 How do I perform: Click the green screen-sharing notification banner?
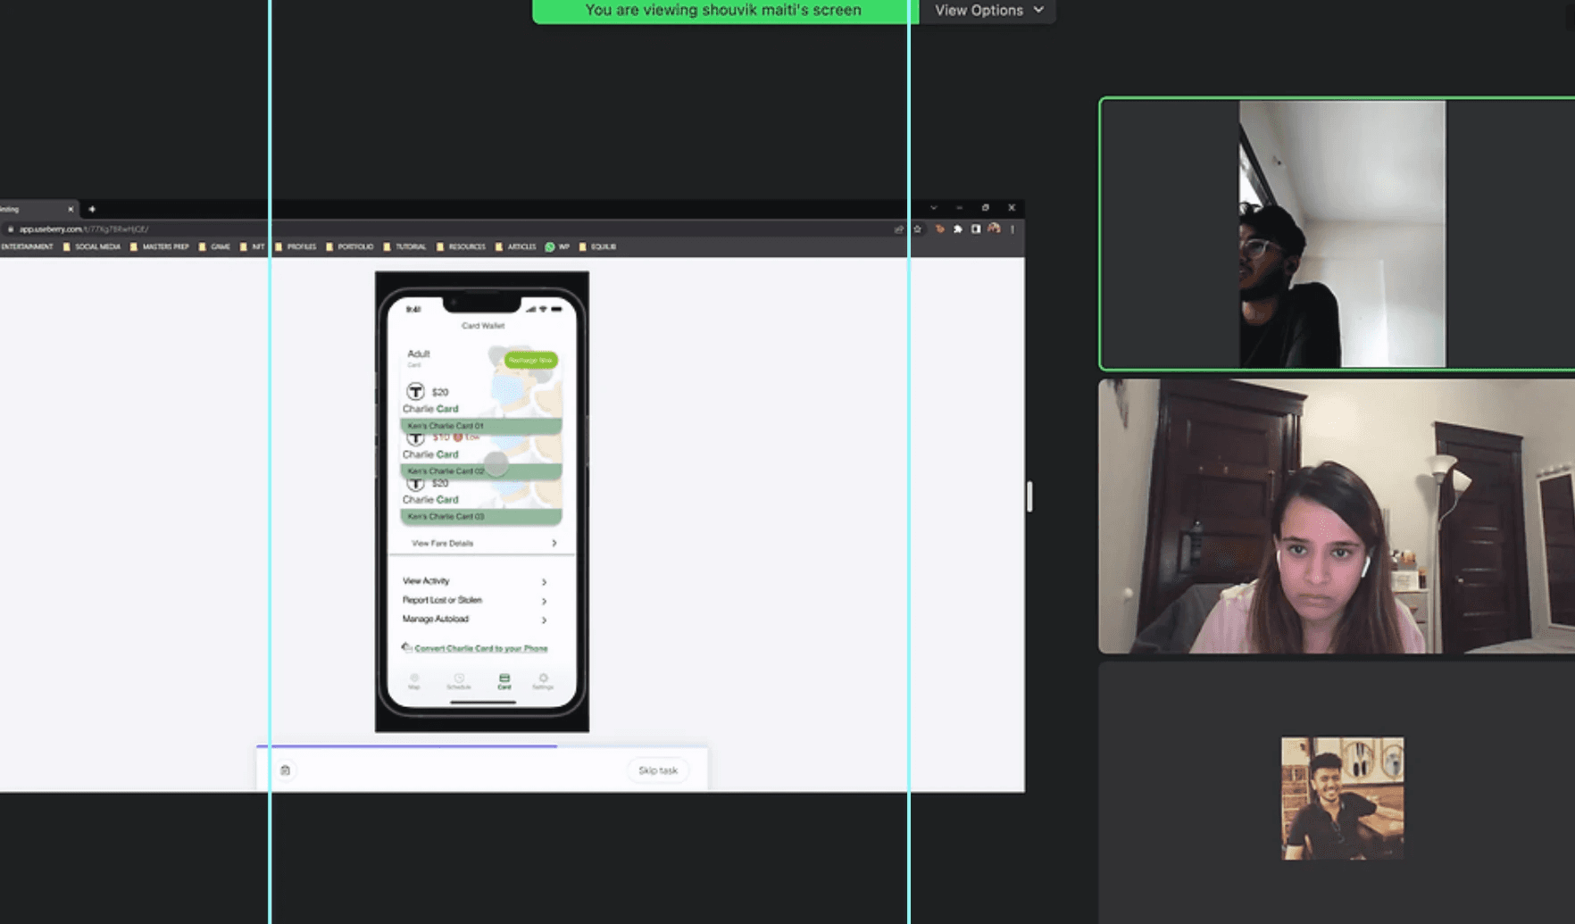click(x=723, y=11)
